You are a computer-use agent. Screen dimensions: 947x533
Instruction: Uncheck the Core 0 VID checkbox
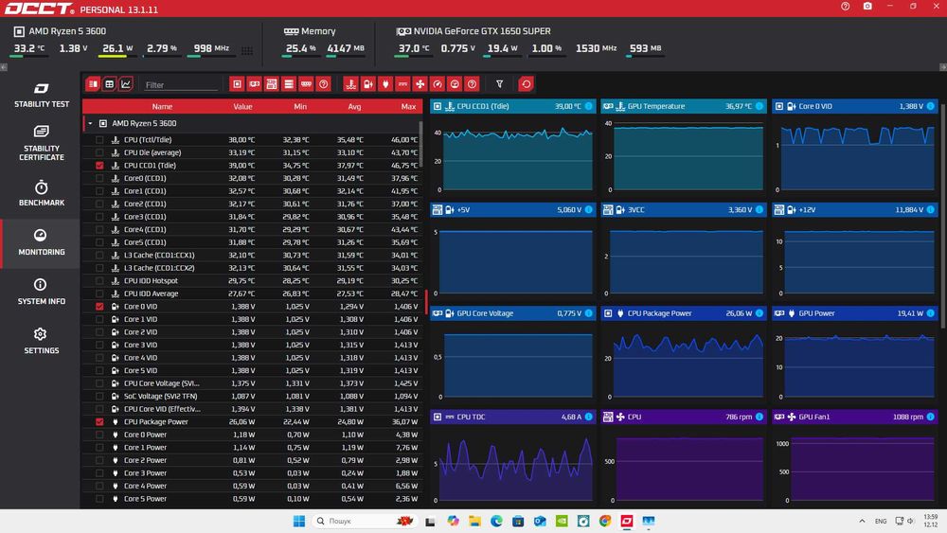(x=99, y=307)
